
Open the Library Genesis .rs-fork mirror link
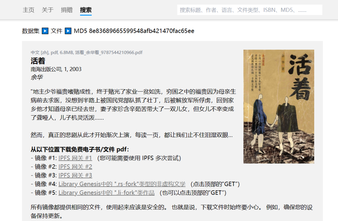click(x=122, y=184)
